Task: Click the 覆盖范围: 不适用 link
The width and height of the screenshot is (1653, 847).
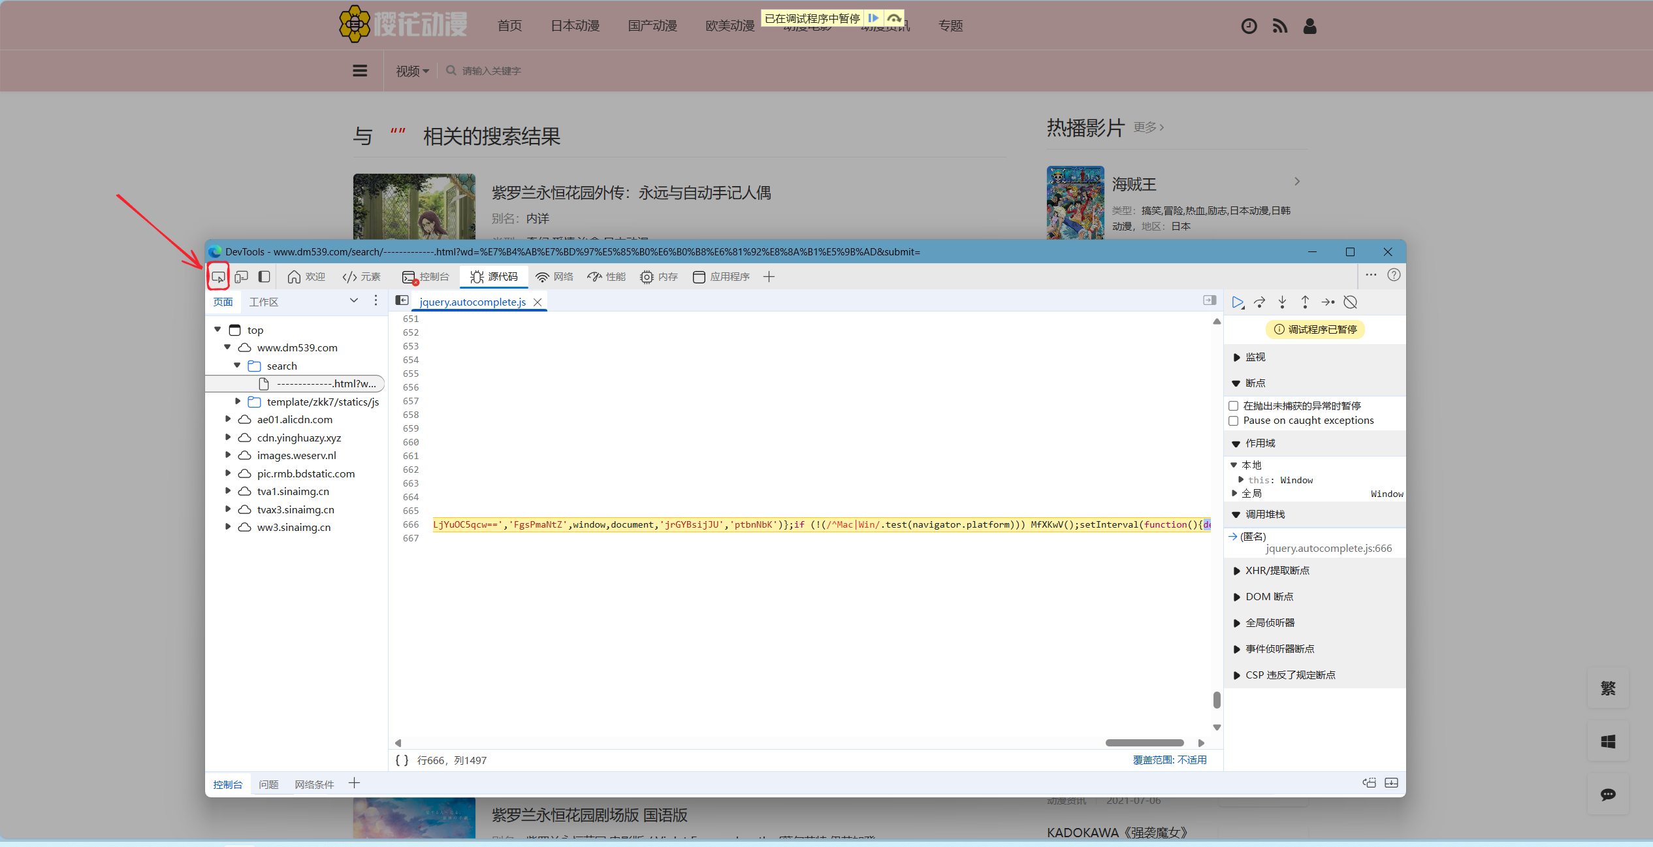Action: coord(1169,760)
